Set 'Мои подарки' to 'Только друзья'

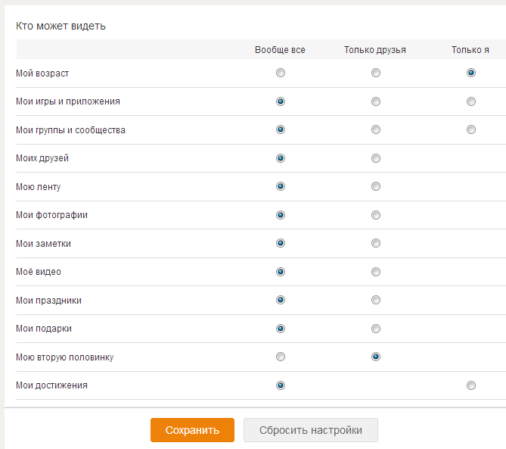click(x=376, y=329)
